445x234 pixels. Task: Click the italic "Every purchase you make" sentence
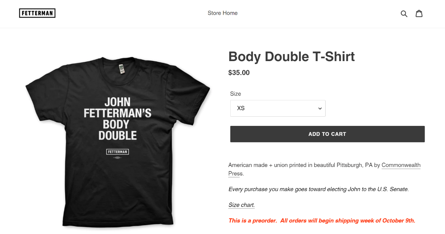[318, 189]
